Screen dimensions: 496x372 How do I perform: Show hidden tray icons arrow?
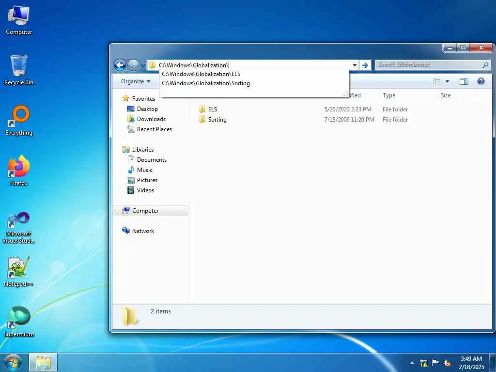pos(412,363)
